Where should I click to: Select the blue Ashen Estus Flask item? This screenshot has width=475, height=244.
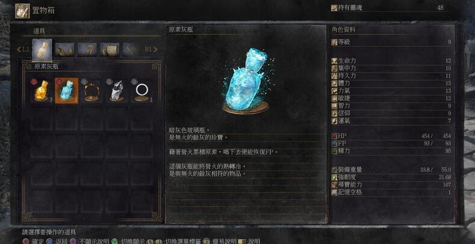(x=67, y=91)
